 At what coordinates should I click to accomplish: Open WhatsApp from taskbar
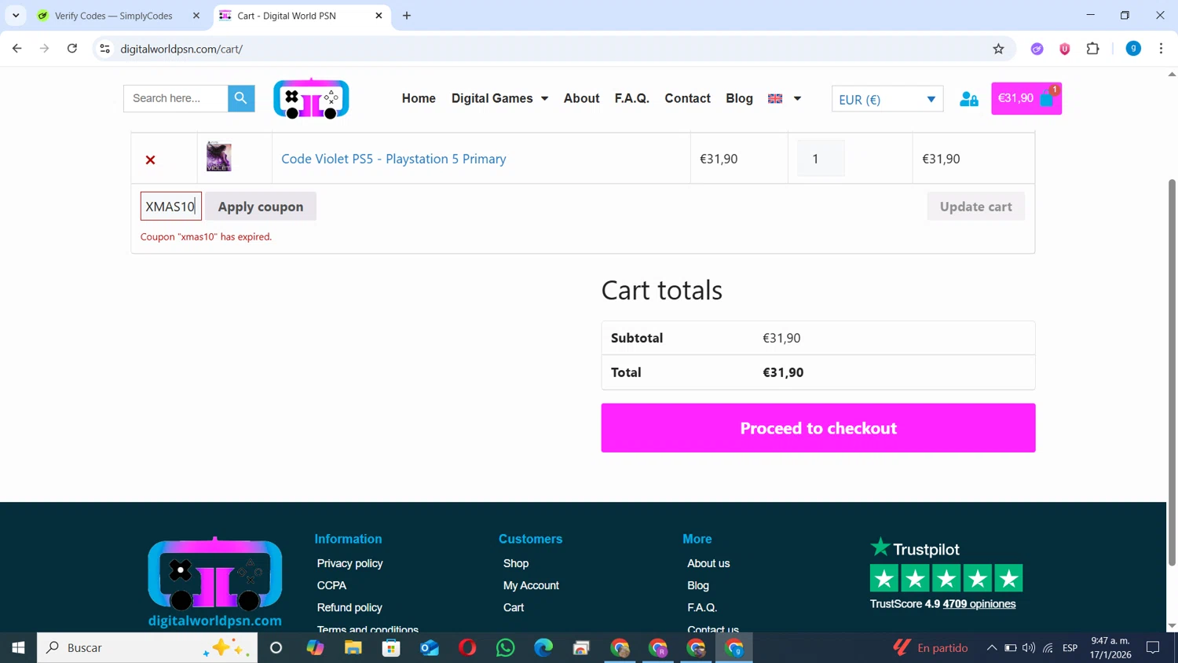click(x=506, y=647)
